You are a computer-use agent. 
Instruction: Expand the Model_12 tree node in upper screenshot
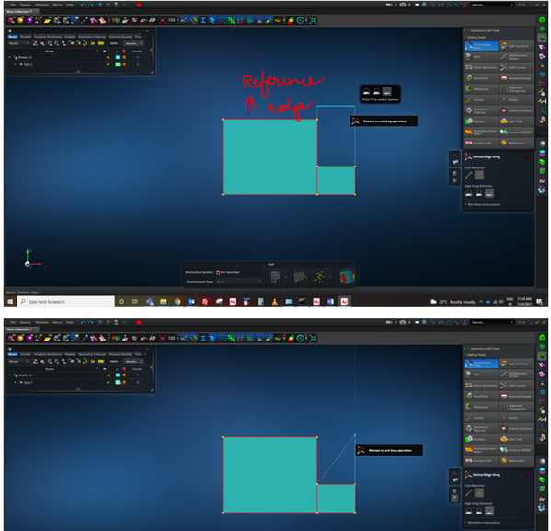coord(10,57)
